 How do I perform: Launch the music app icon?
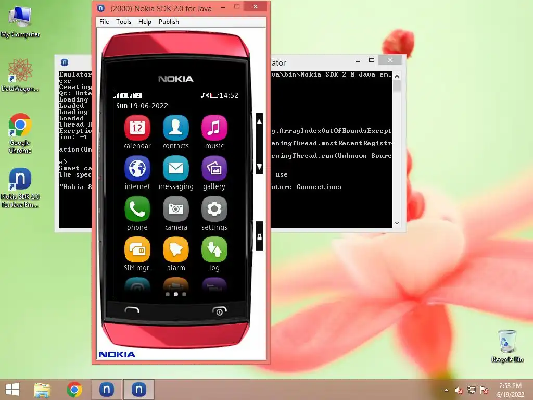[x=214, y=128]
